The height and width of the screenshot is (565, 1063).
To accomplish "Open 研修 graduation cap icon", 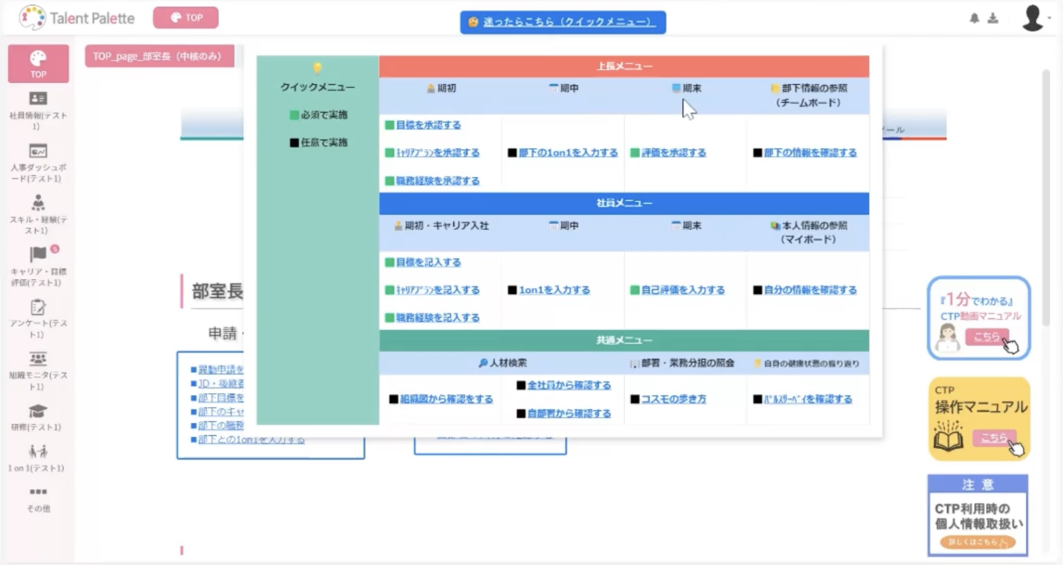I will pyautogui.click(x=38, y=411).
